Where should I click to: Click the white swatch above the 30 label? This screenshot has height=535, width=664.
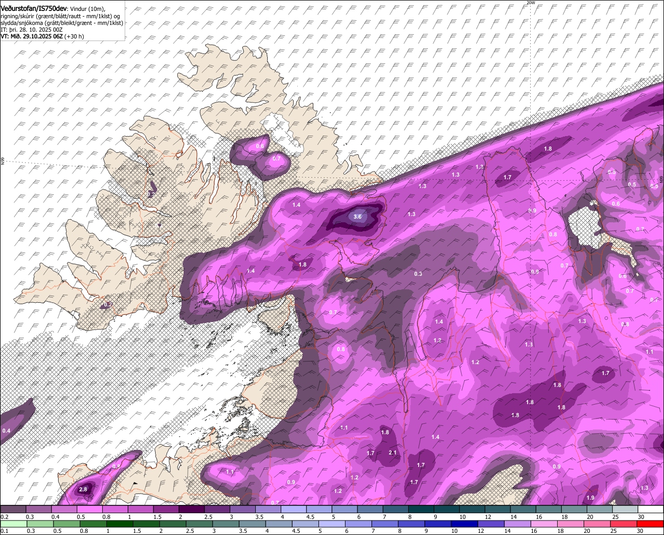[649, 509]
